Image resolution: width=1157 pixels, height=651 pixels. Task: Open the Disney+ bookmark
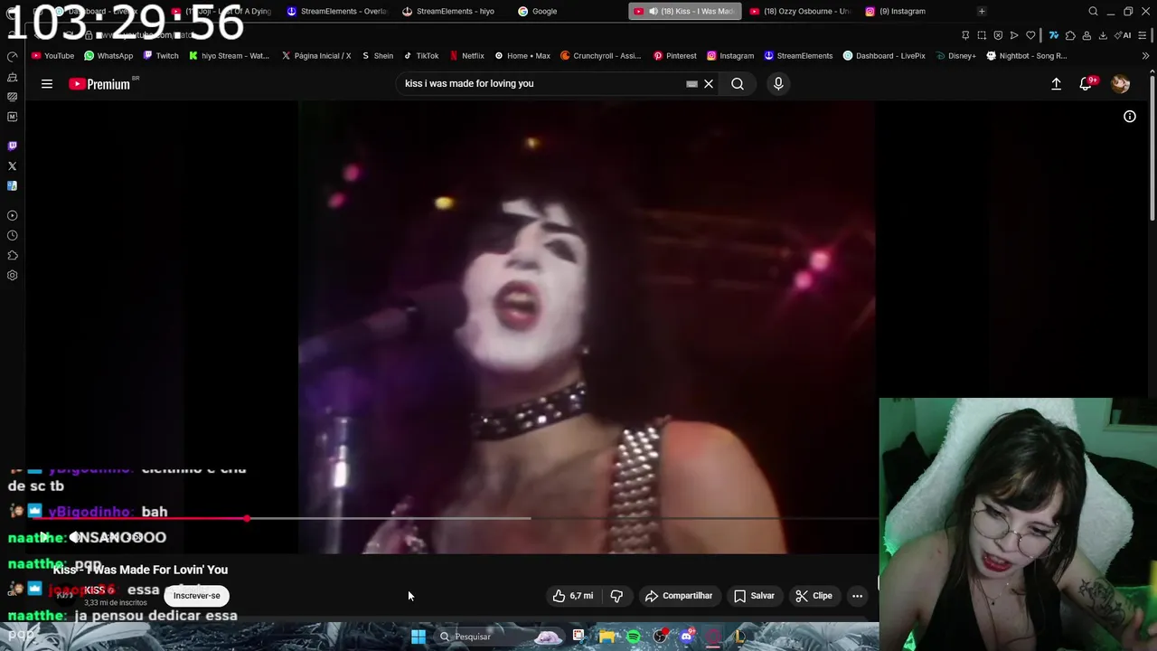pos(956,55)
